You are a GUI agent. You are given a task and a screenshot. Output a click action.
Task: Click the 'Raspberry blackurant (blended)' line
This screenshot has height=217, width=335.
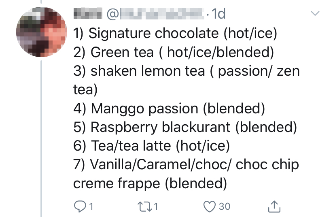(185, 127)
